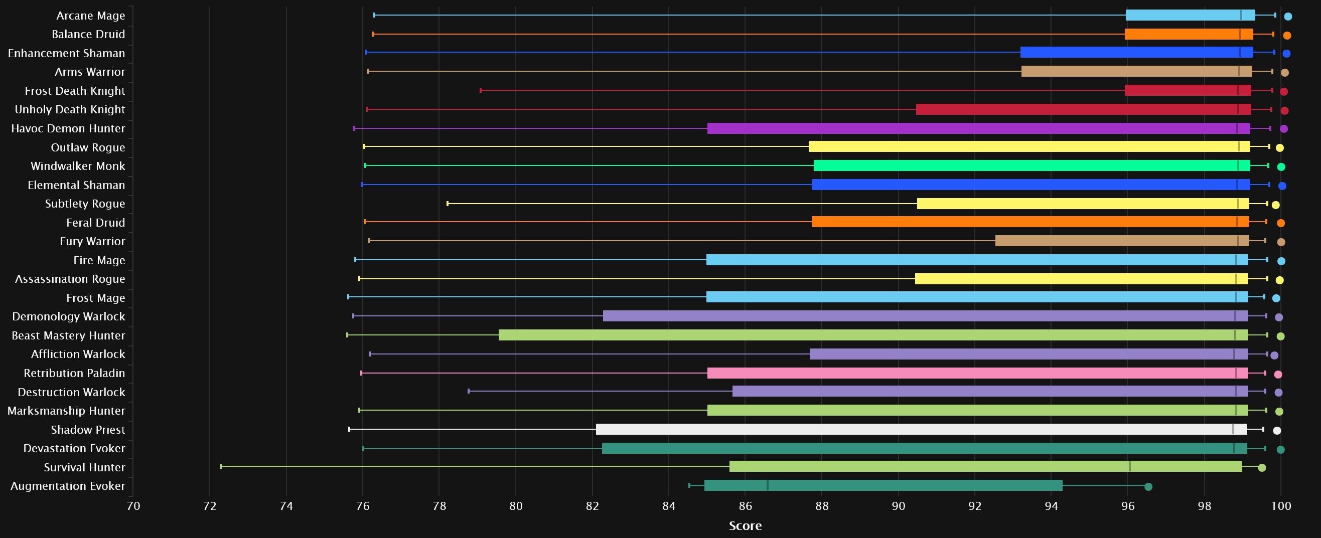
Task: Click the Arcane Mage outlier dot
Action: [1288, 17]
